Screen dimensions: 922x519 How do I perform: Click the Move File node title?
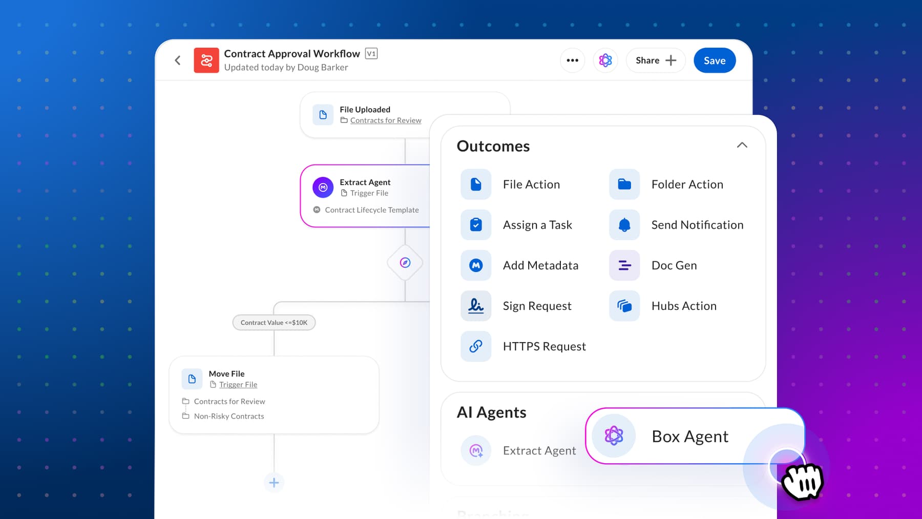(226, 374)
